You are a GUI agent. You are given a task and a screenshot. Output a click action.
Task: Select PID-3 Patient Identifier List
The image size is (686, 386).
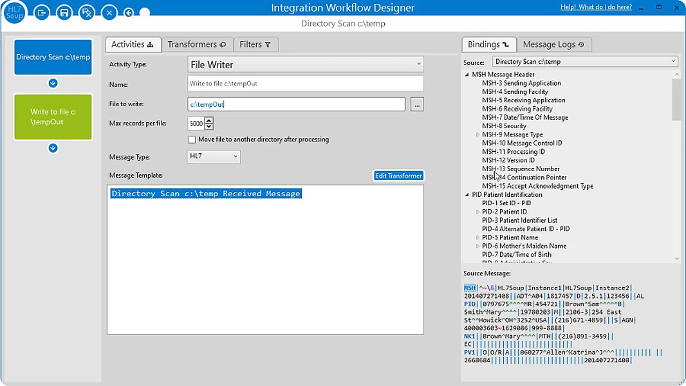tap(519, 220)
